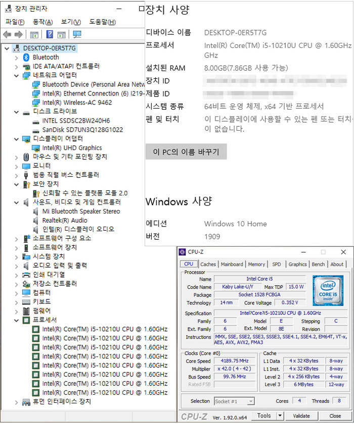This screenshot has width=354, height=424.
Task: Switch to the Graphics tab in CPU-Z
Action: [297, 264]
